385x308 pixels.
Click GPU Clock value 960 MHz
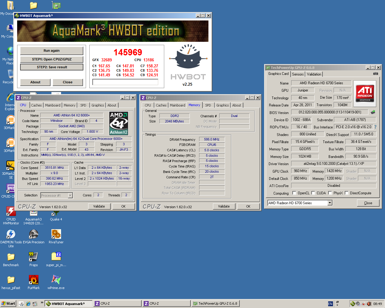300,171
